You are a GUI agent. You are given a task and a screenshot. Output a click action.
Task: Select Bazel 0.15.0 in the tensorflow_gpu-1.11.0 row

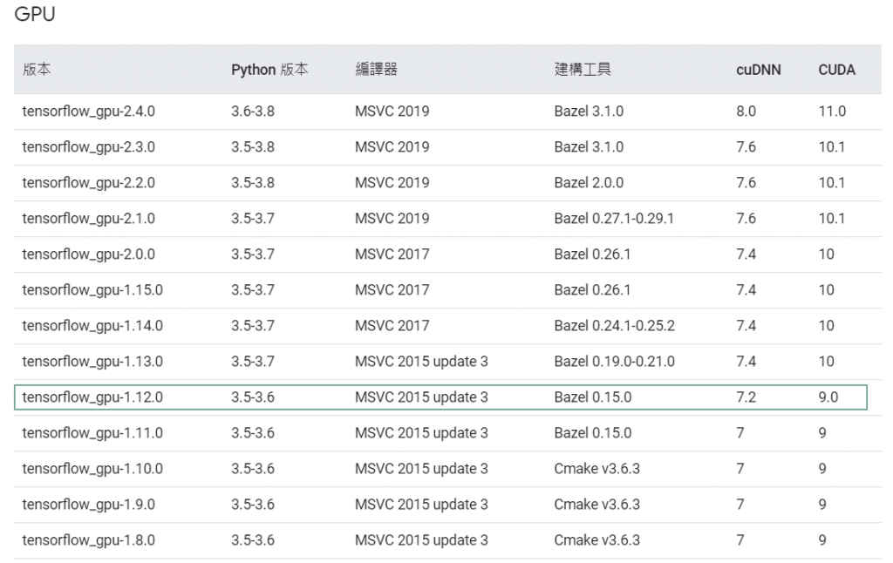[x=593, y=433]
